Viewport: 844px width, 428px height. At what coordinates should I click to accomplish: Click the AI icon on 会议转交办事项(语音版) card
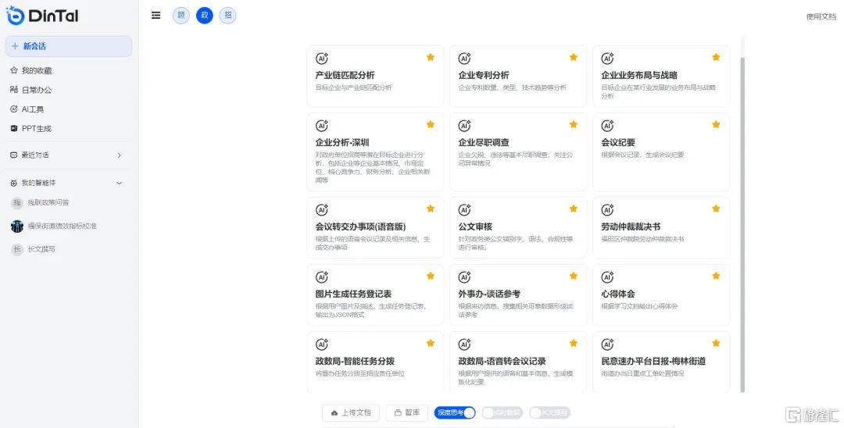[x=322, y=209]
